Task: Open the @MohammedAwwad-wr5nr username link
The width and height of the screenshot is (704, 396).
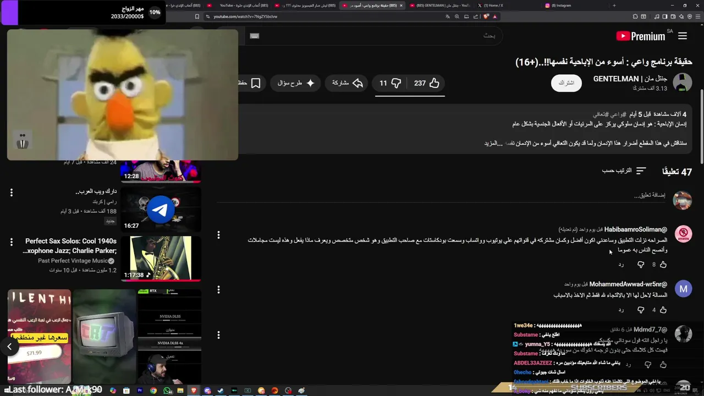Action: (x=628, y=284)
